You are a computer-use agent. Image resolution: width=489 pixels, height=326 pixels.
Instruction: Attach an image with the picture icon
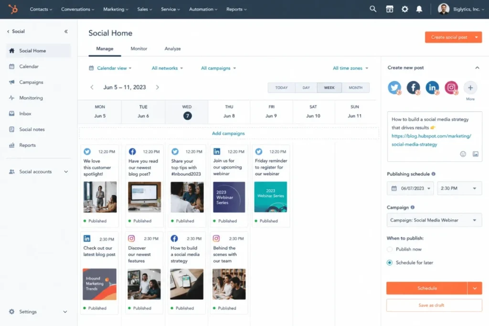point(475,154)
